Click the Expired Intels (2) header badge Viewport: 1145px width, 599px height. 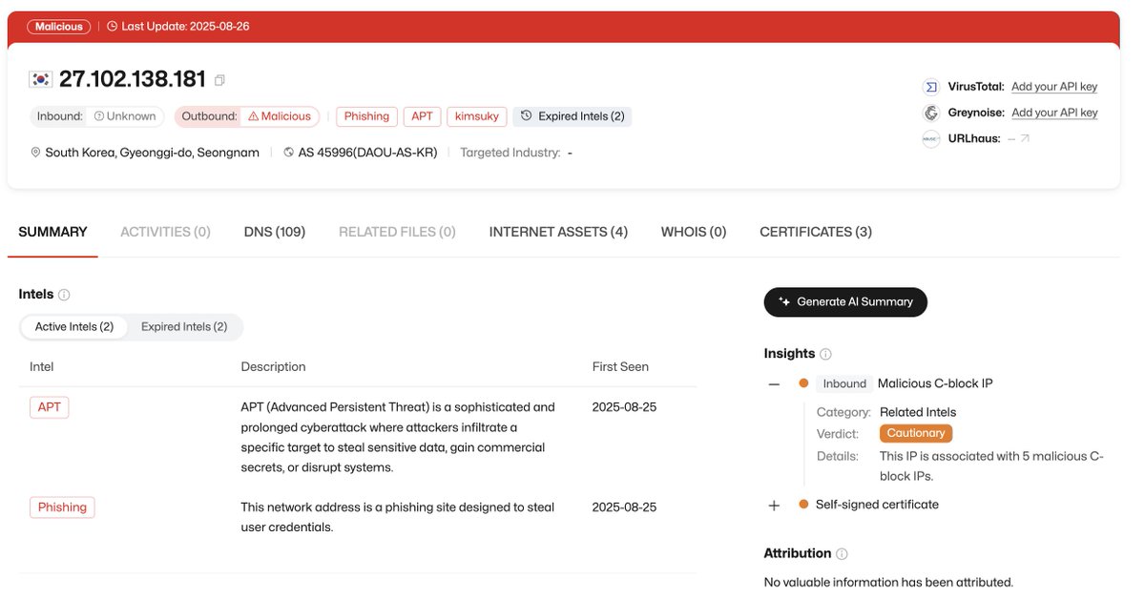[x=572, y=116]
